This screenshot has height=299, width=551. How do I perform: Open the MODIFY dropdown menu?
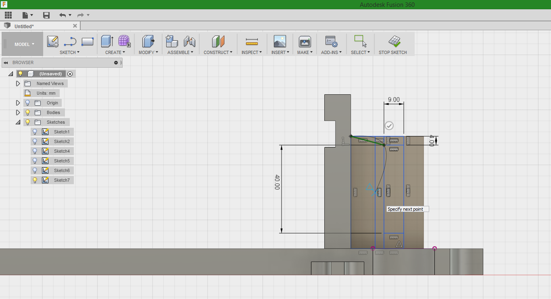148,52
